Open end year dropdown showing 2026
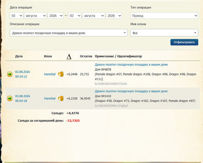 114,16
